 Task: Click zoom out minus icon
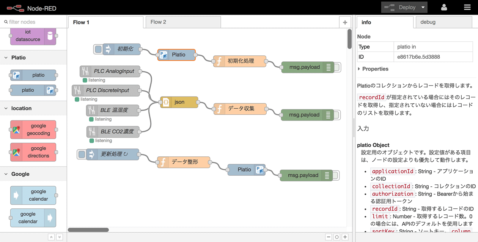click(x=329, y=237)
